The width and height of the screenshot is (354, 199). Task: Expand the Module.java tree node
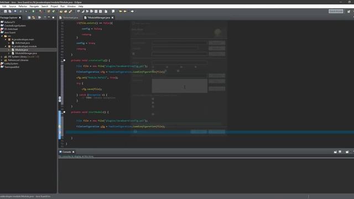9,50
